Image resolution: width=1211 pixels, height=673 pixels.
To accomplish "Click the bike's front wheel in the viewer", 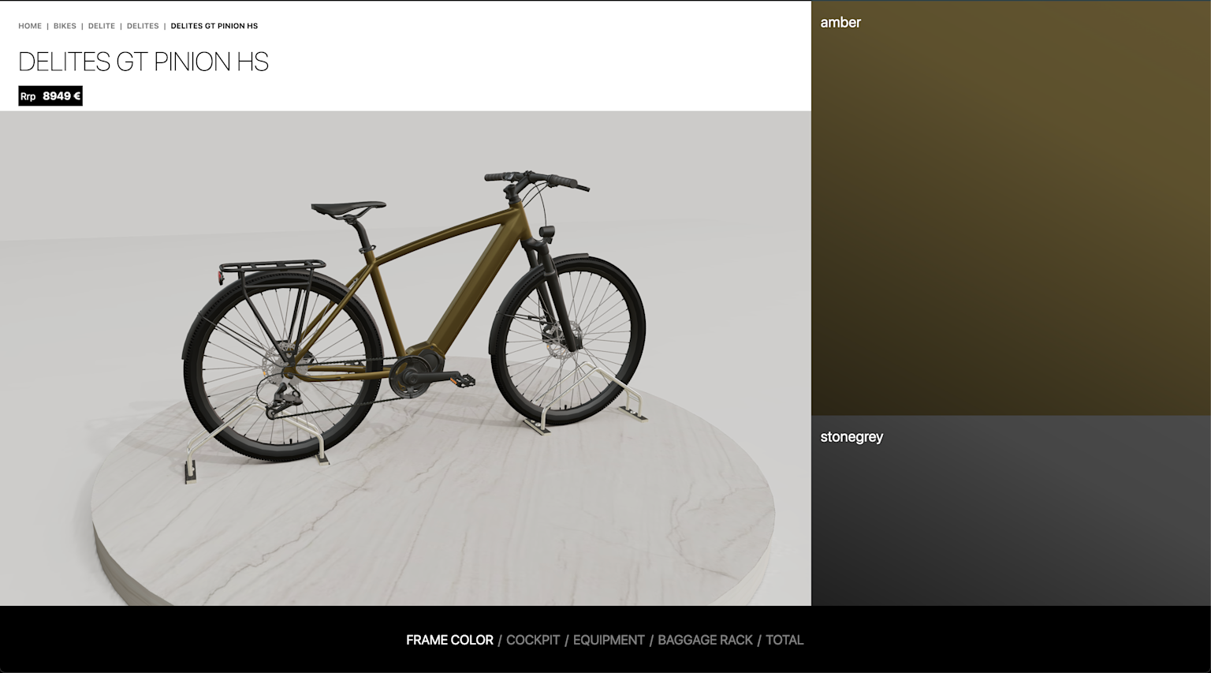I will click(x=568, y=340).
